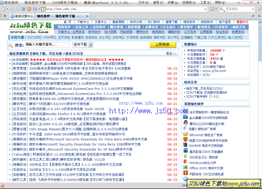Open the 查看 menu

pyautogui.click(x=158, y=3)
